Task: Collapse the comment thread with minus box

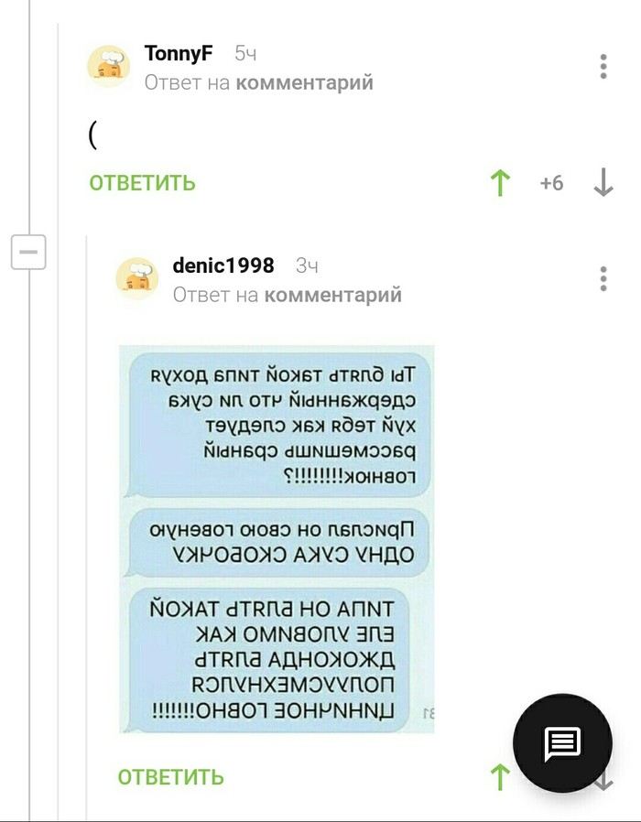Action: (28, 252)
